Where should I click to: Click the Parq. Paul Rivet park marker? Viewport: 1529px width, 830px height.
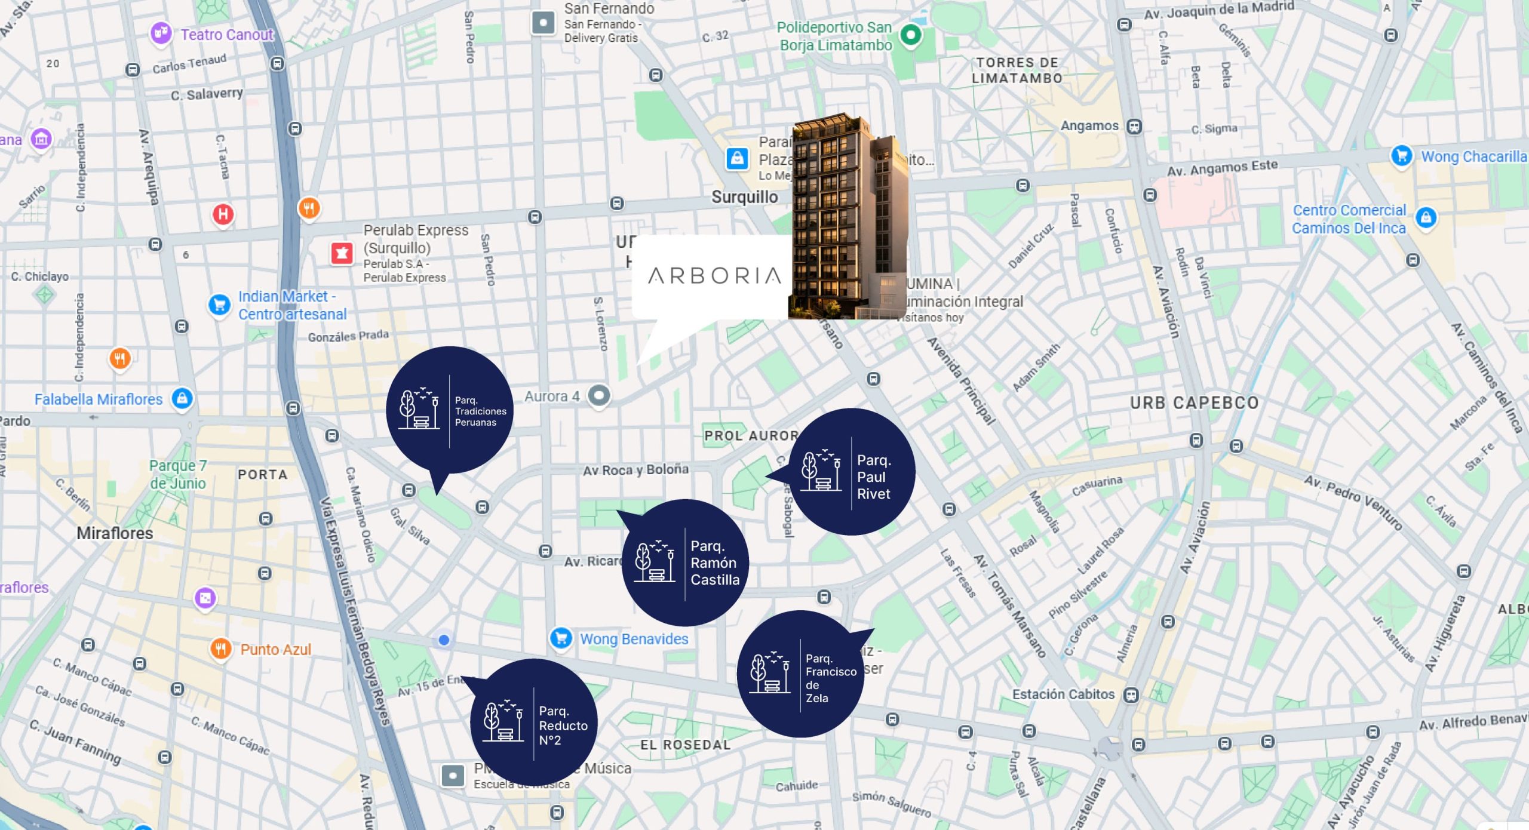coord(852,472)
